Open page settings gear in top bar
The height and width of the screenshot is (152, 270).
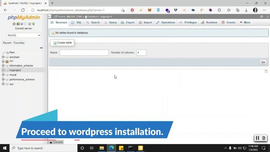click(262, 17)
